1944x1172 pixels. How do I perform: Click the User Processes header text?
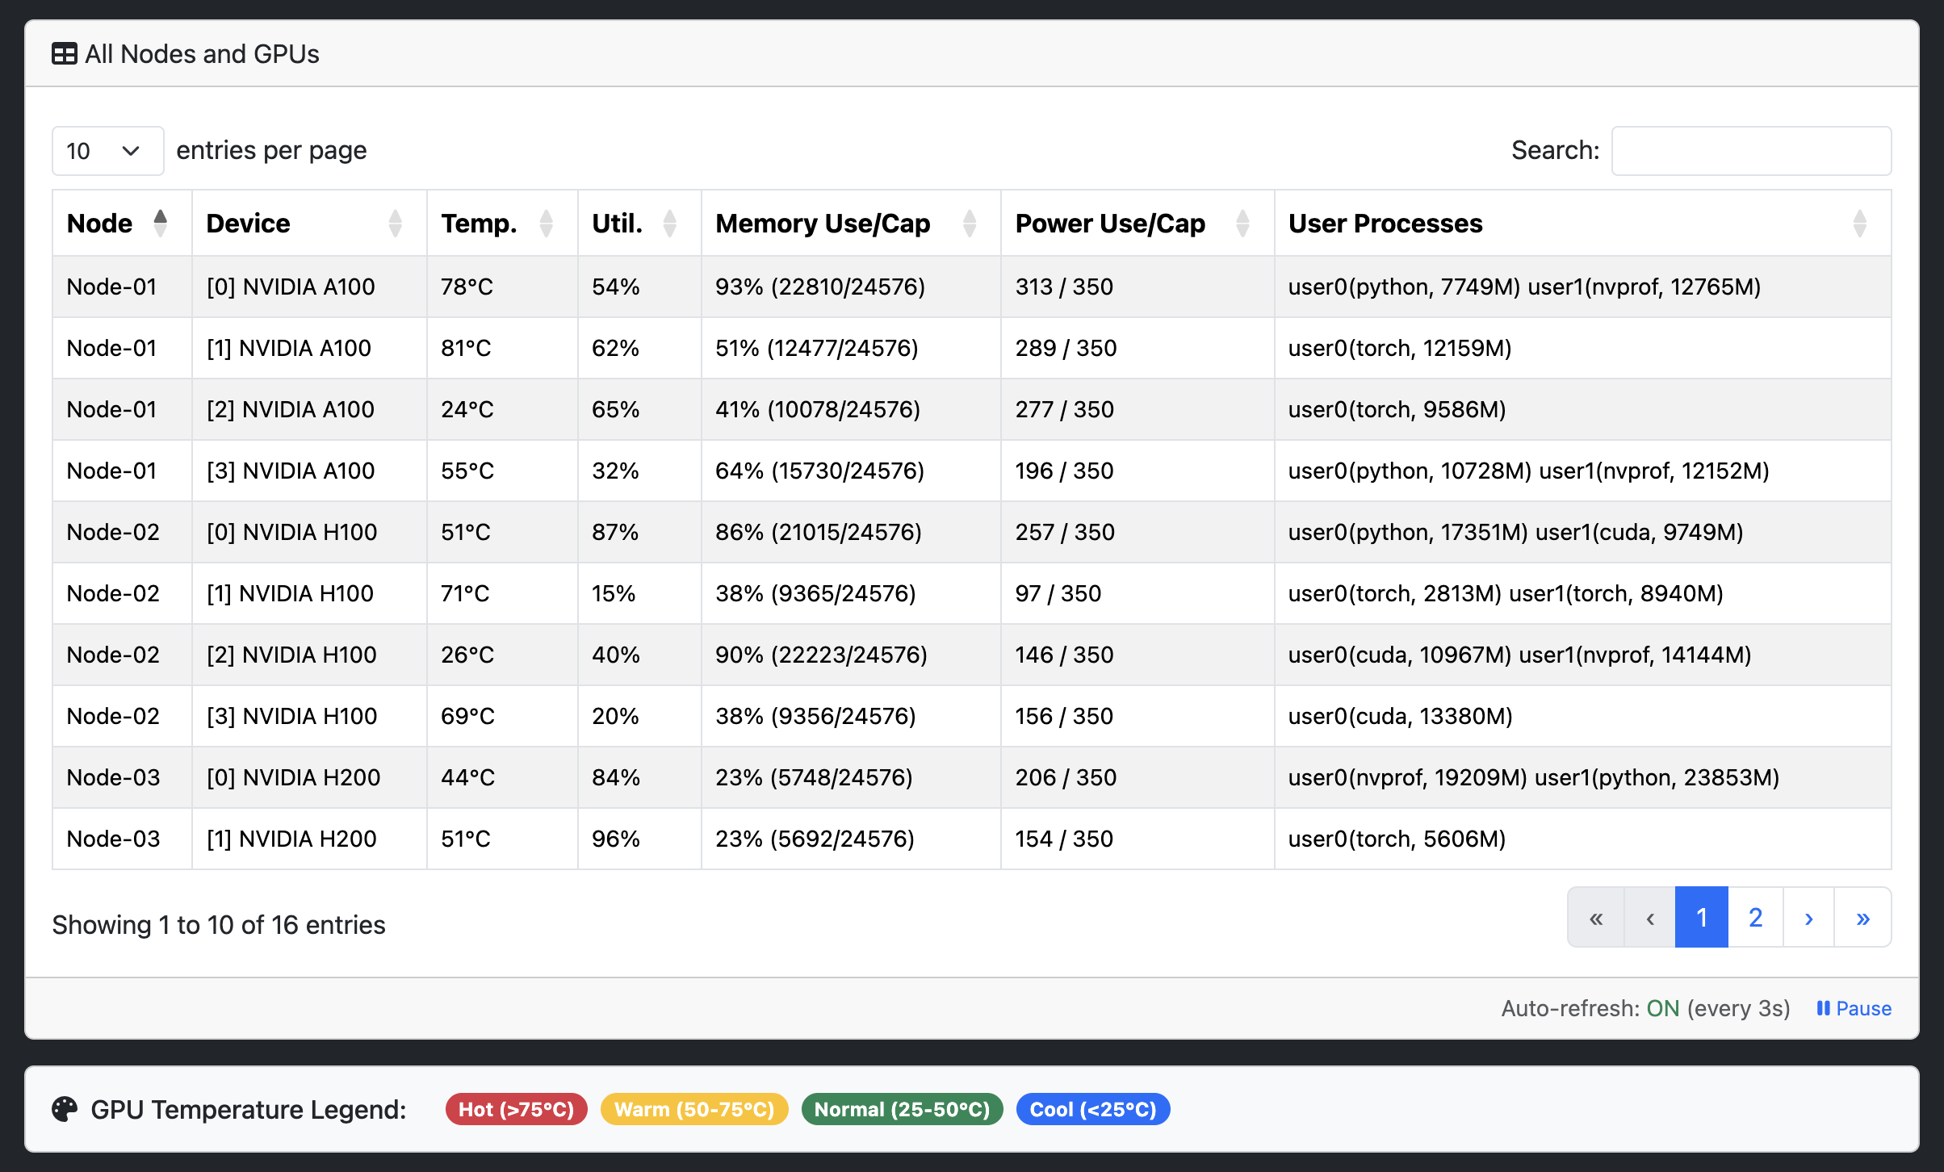coord(1385,223)
